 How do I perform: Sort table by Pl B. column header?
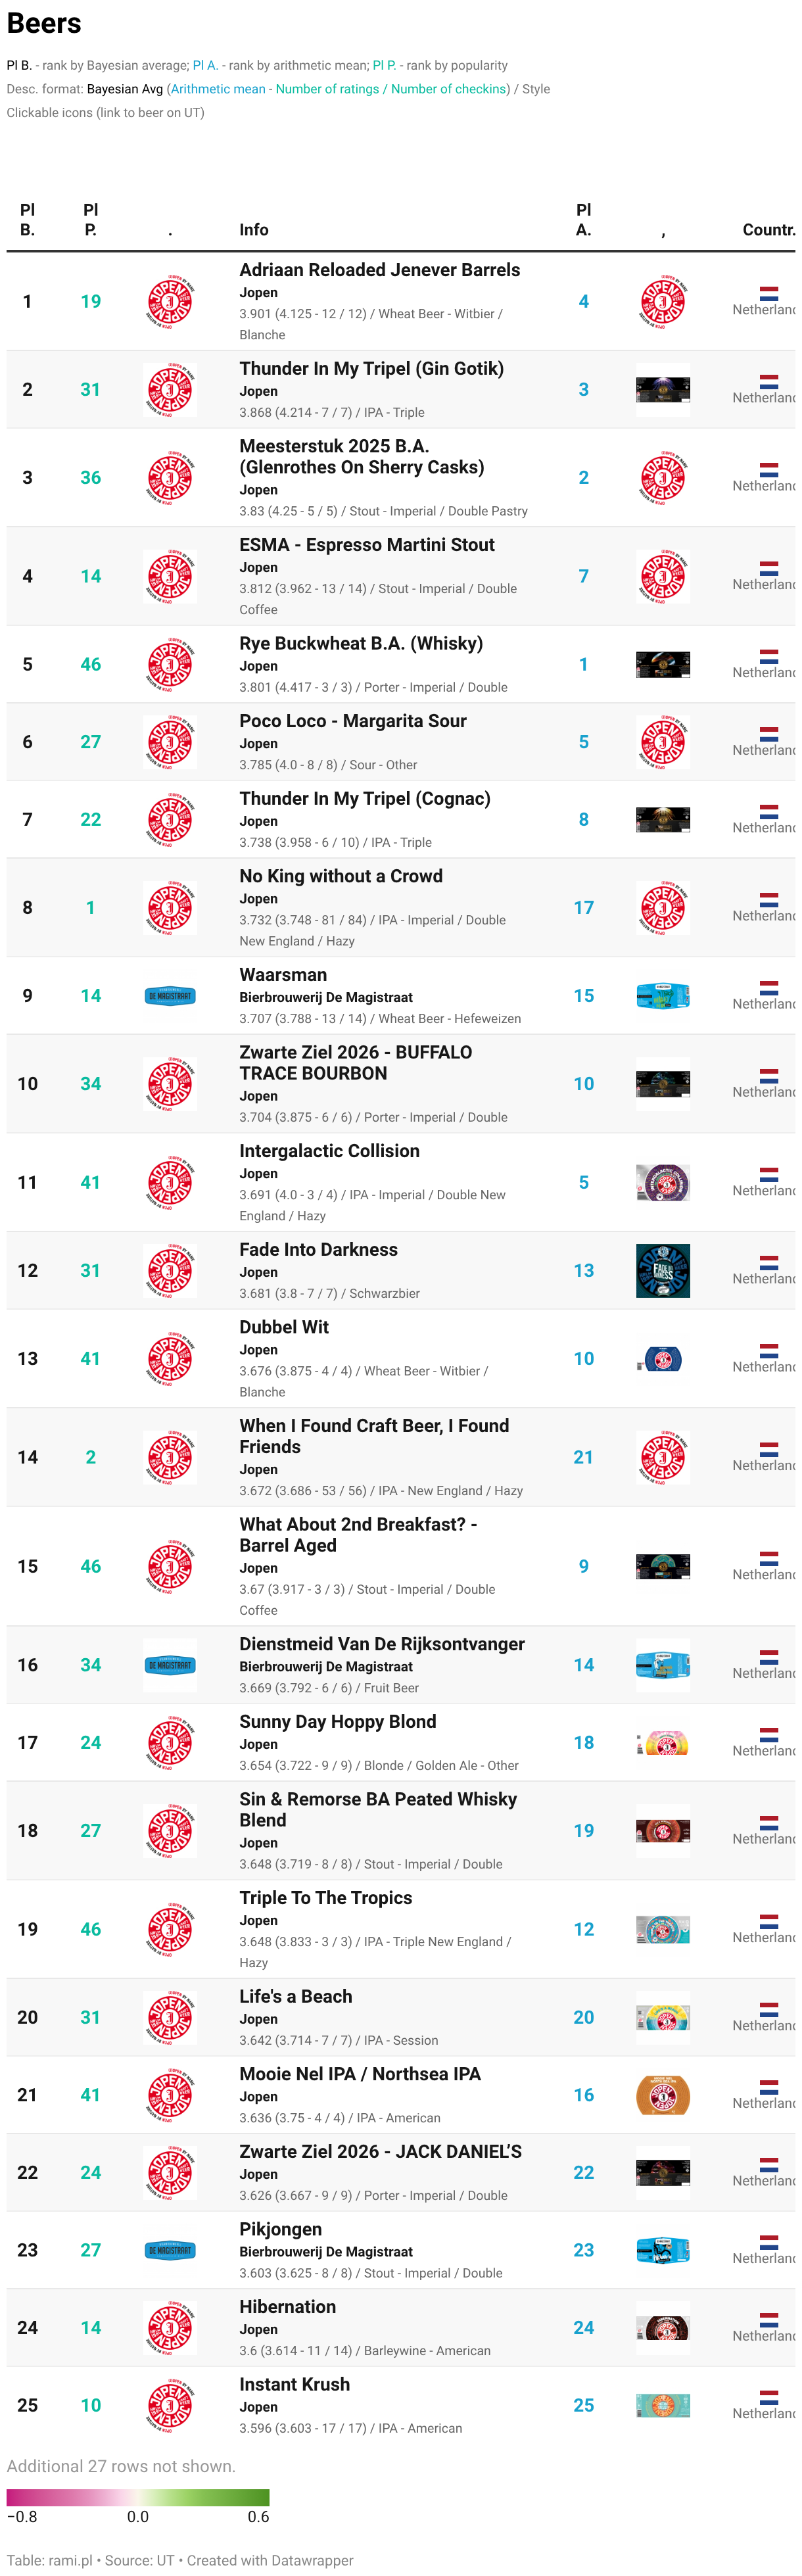[x=27, y=219]
